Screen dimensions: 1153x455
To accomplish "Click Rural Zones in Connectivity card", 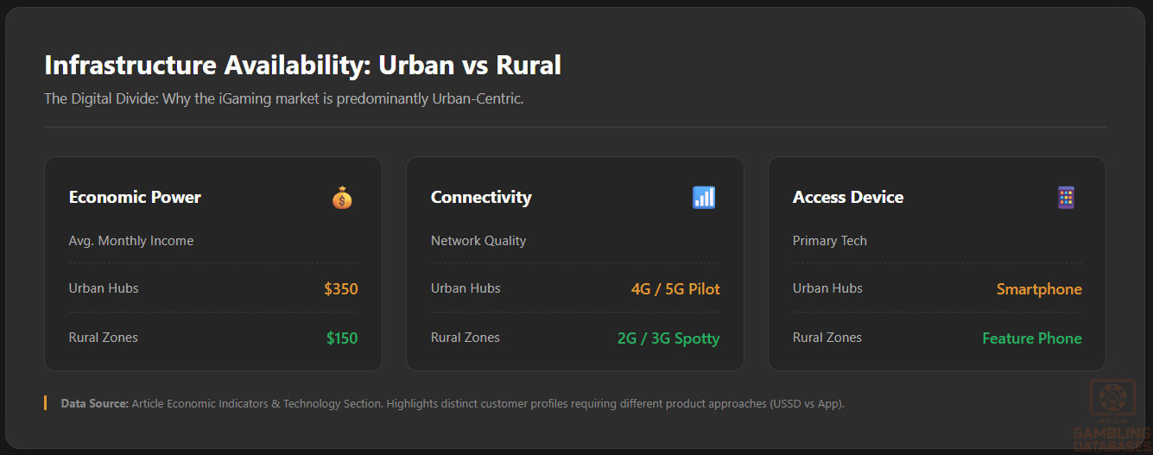I will (466, 338).
